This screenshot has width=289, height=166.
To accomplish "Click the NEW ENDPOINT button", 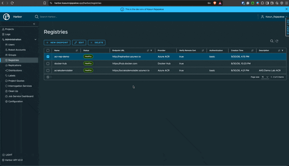I will (x=57, y=43).
